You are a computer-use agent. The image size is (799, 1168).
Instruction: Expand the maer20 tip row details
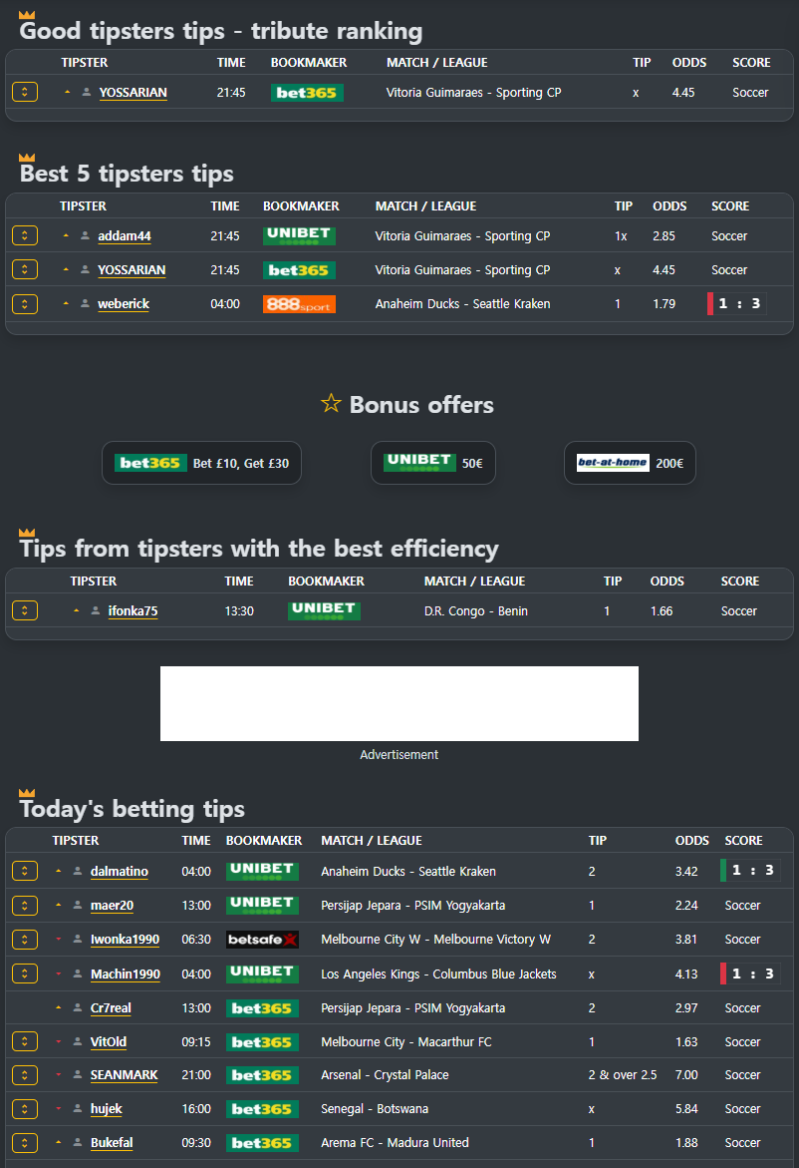pos(25,905)
